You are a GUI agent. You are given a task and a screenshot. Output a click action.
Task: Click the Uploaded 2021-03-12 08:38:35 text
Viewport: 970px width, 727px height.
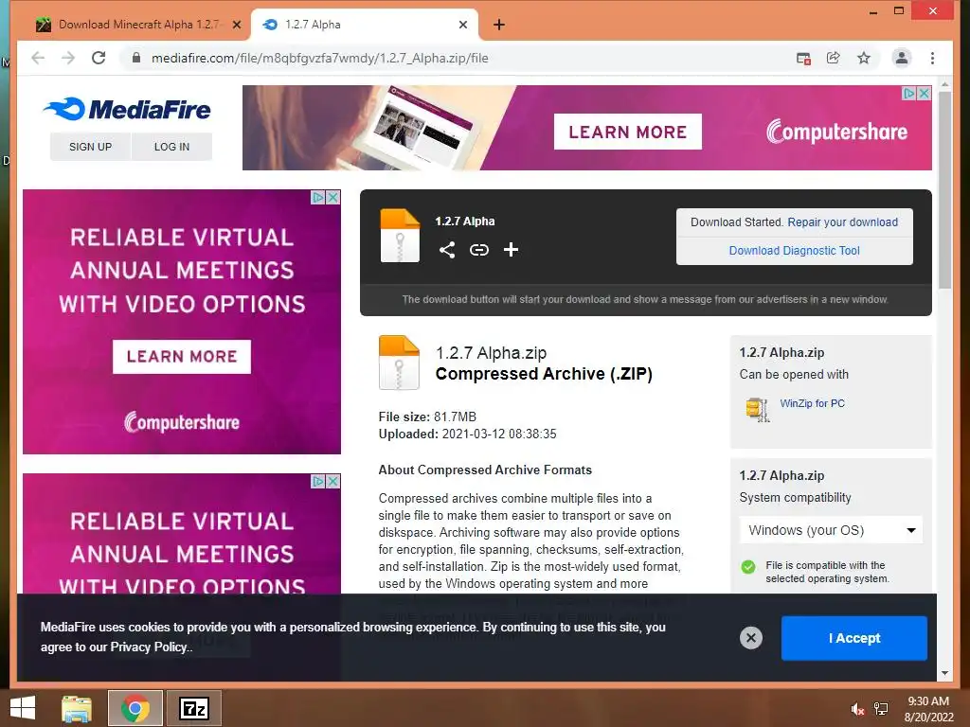point(468,434)
